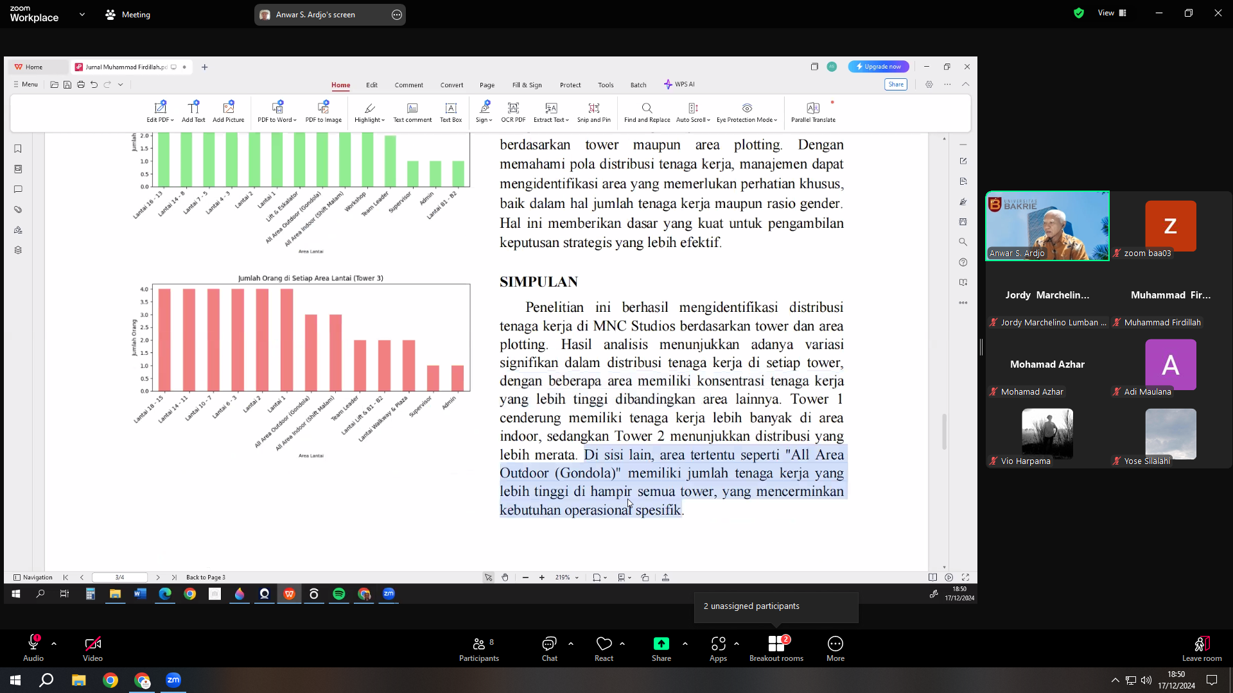Activate the Highlight tool
The width and height of the screenshot is (1233, 693).
coord(369,112)
